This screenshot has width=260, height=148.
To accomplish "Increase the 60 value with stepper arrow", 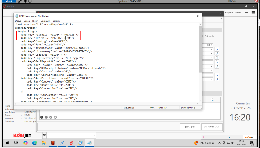I will (x=212, y=44).
